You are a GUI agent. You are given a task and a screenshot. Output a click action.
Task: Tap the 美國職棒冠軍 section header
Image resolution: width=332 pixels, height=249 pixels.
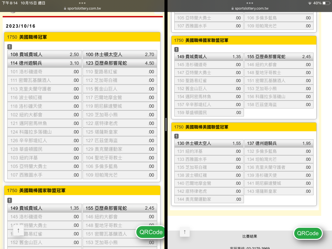[x=82, y=37]
